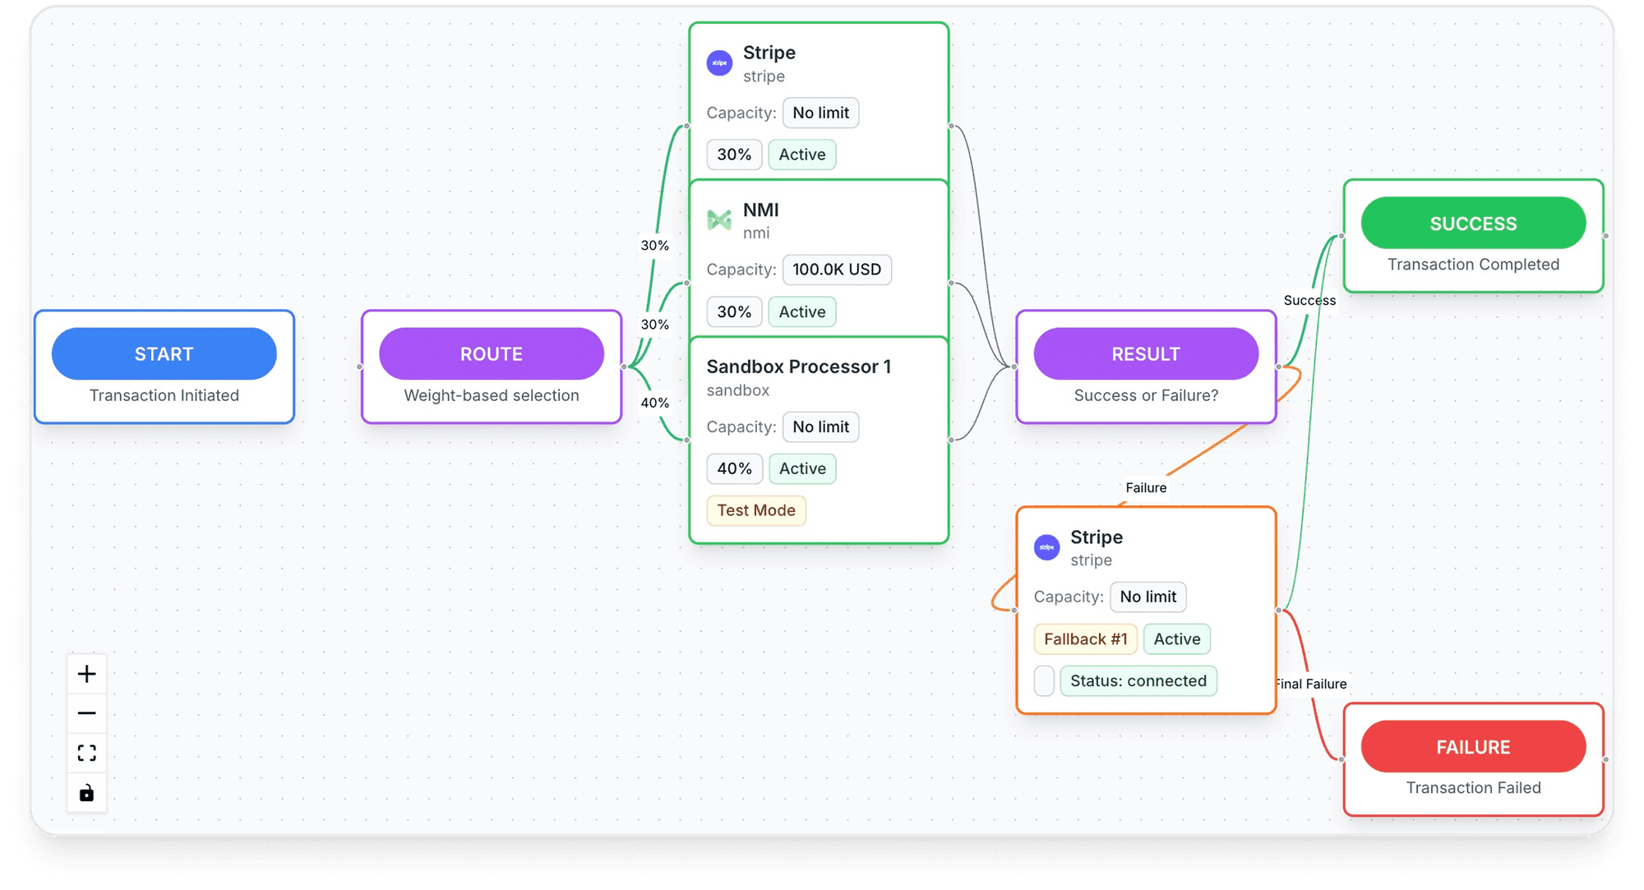Select the purple ROUTE node
This screenshot has width=1644, height=890.
pos(491,354)
